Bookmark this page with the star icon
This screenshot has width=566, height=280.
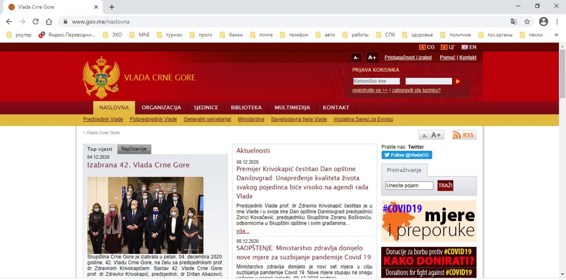pos(527,21)
